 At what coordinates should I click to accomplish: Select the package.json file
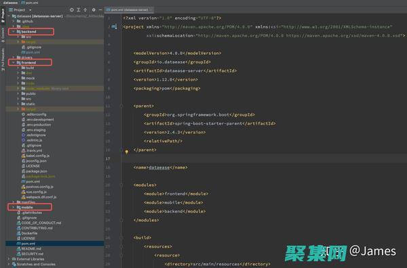(37, 171)
